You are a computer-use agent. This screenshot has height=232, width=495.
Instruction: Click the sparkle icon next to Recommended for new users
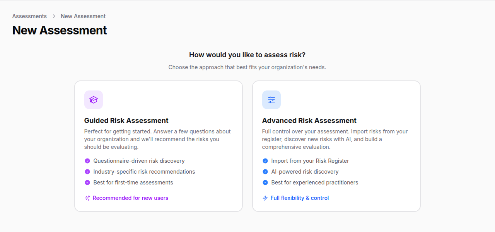point(87,198)
